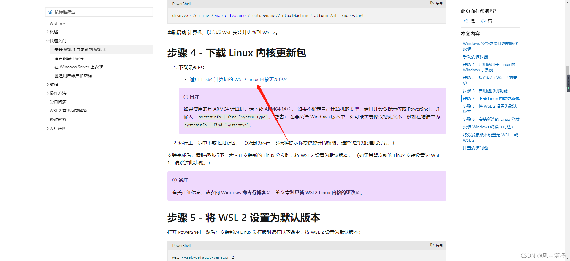
Task: Click the external link icon after Windows 命令行博客
Action: coord(268,192)
